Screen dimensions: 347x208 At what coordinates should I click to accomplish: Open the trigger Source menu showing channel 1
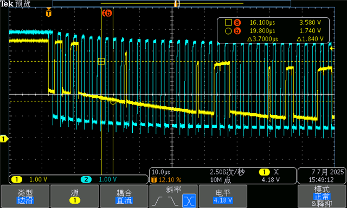pyautogui.click(x=75, y=196)
